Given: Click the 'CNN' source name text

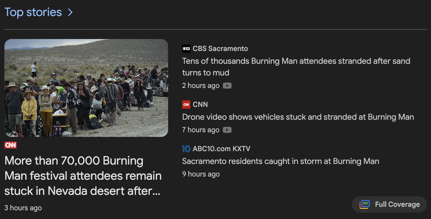Looking at the screenshot, I should click(x=200, y=105).
